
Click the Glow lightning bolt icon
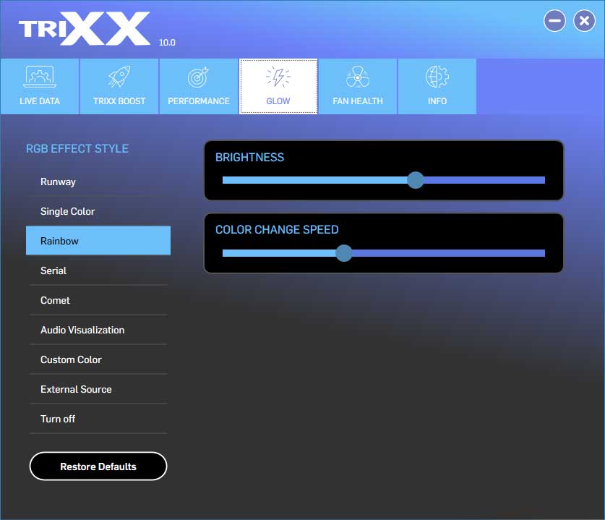(278, 77)
